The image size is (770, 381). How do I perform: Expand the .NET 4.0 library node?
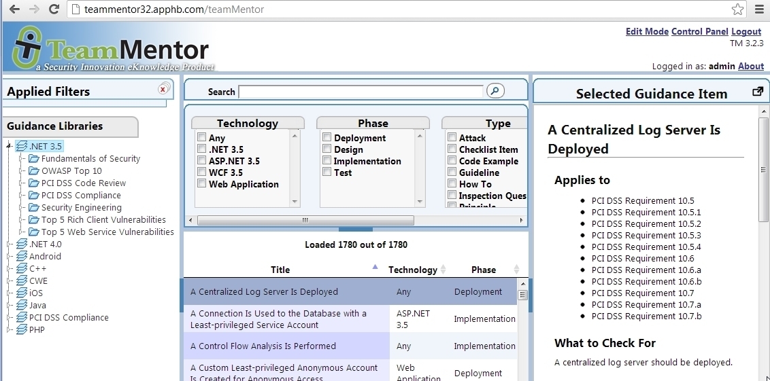coord(9,244)
